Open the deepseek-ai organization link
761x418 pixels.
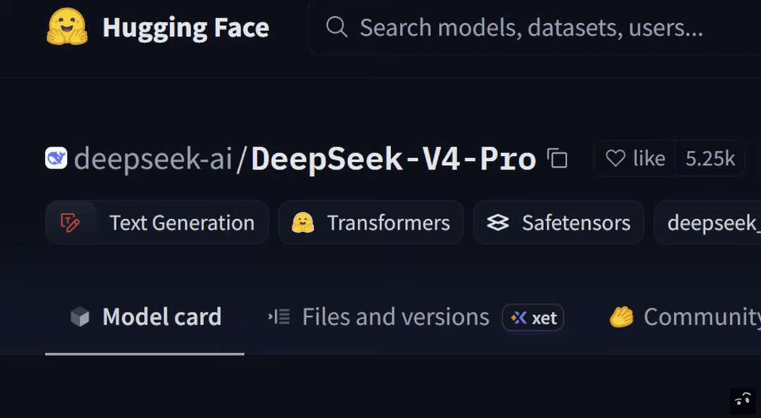coord(153,159)
